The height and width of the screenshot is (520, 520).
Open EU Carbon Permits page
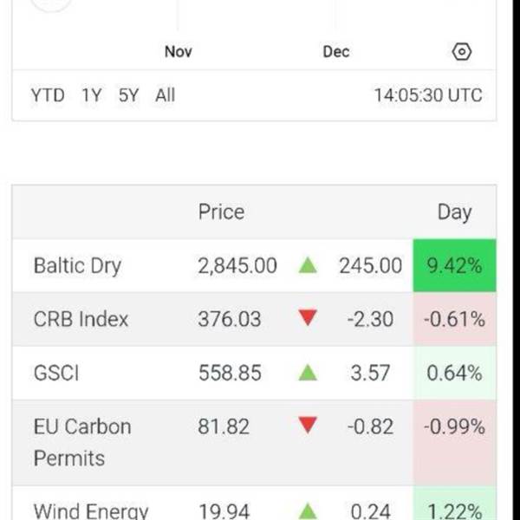click(82, 442)
